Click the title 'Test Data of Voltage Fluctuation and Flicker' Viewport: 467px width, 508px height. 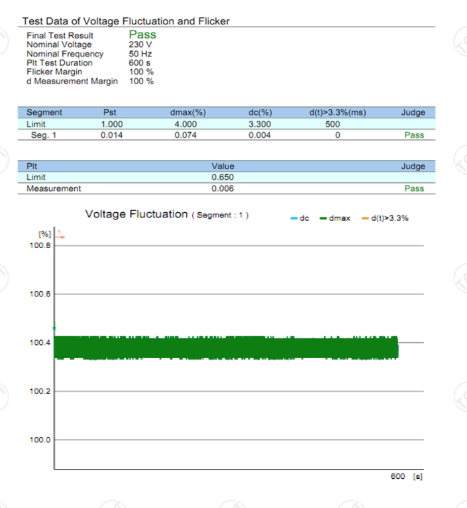click(126, 21)
